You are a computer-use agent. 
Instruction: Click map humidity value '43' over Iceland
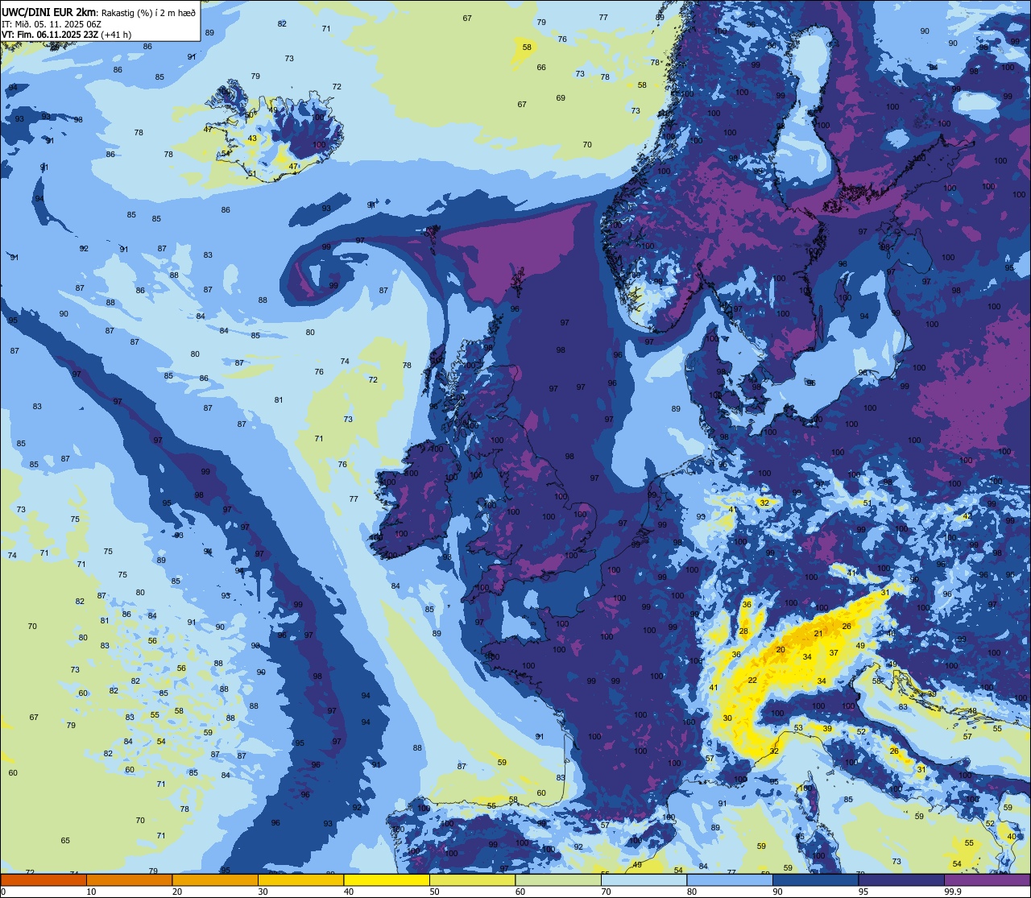coord(252,139)
